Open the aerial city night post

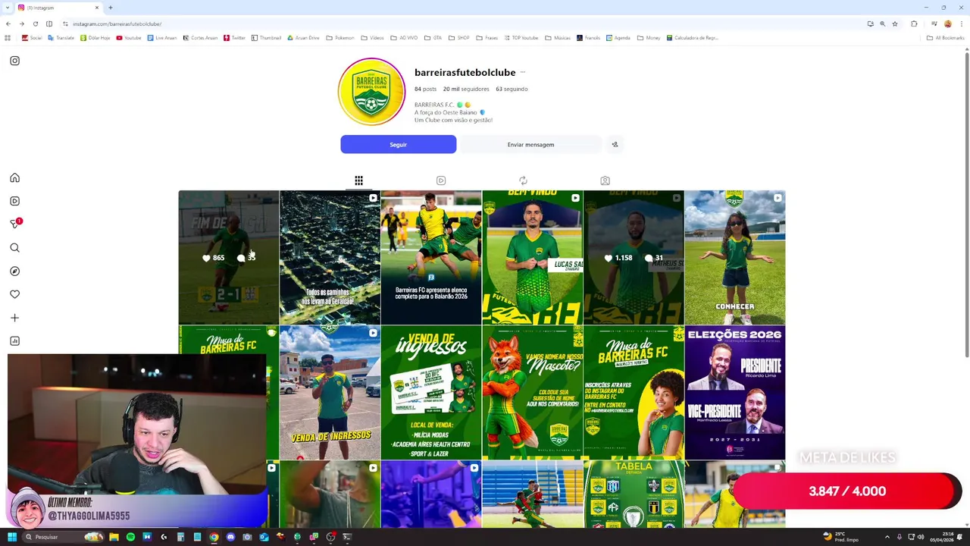(330, 257)
